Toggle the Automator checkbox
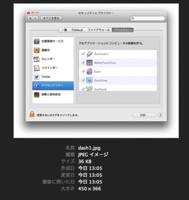The width and height of the screenshot is (189, 200). (x=83, y=54)
